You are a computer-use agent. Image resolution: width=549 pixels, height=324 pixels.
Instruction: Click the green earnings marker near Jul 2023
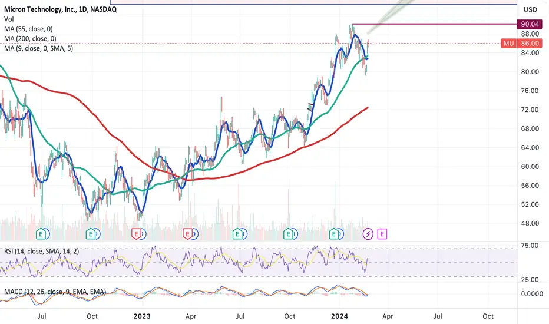coord(237,234)
